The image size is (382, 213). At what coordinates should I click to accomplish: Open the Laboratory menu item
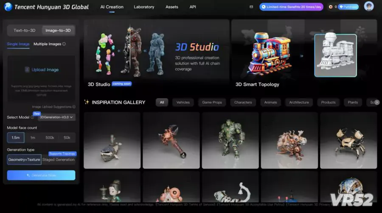[x=144, y=7]
